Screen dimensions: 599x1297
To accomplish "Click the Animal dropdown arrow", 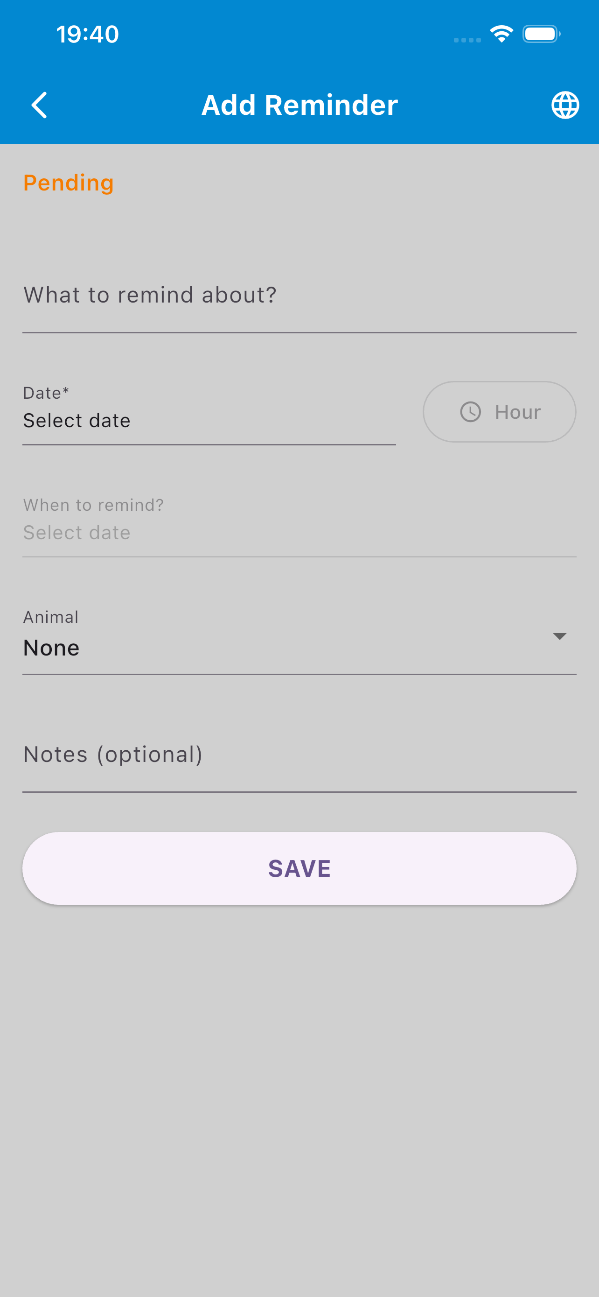I will (x=559, y=636).
